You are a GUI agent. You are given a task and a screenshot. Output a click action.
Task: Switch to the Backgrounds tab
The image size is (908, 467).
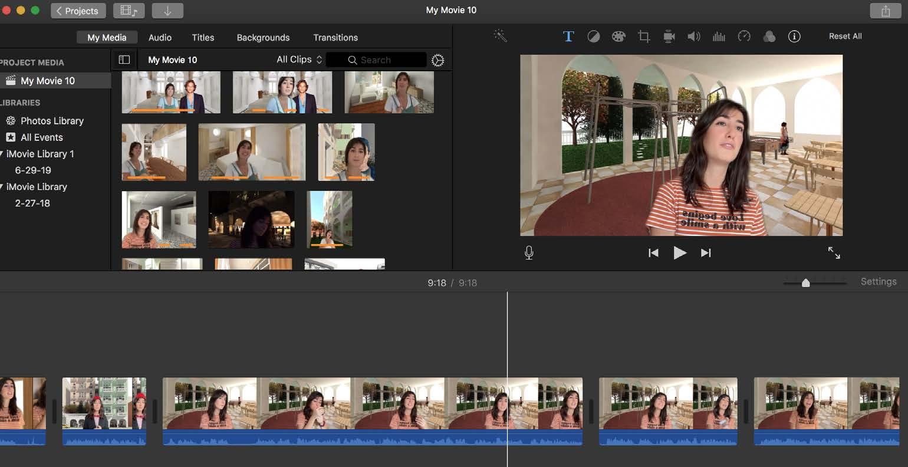263,37
